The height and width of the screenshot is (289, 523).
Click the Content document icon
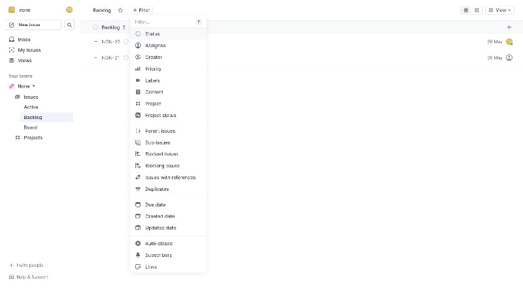138,92
